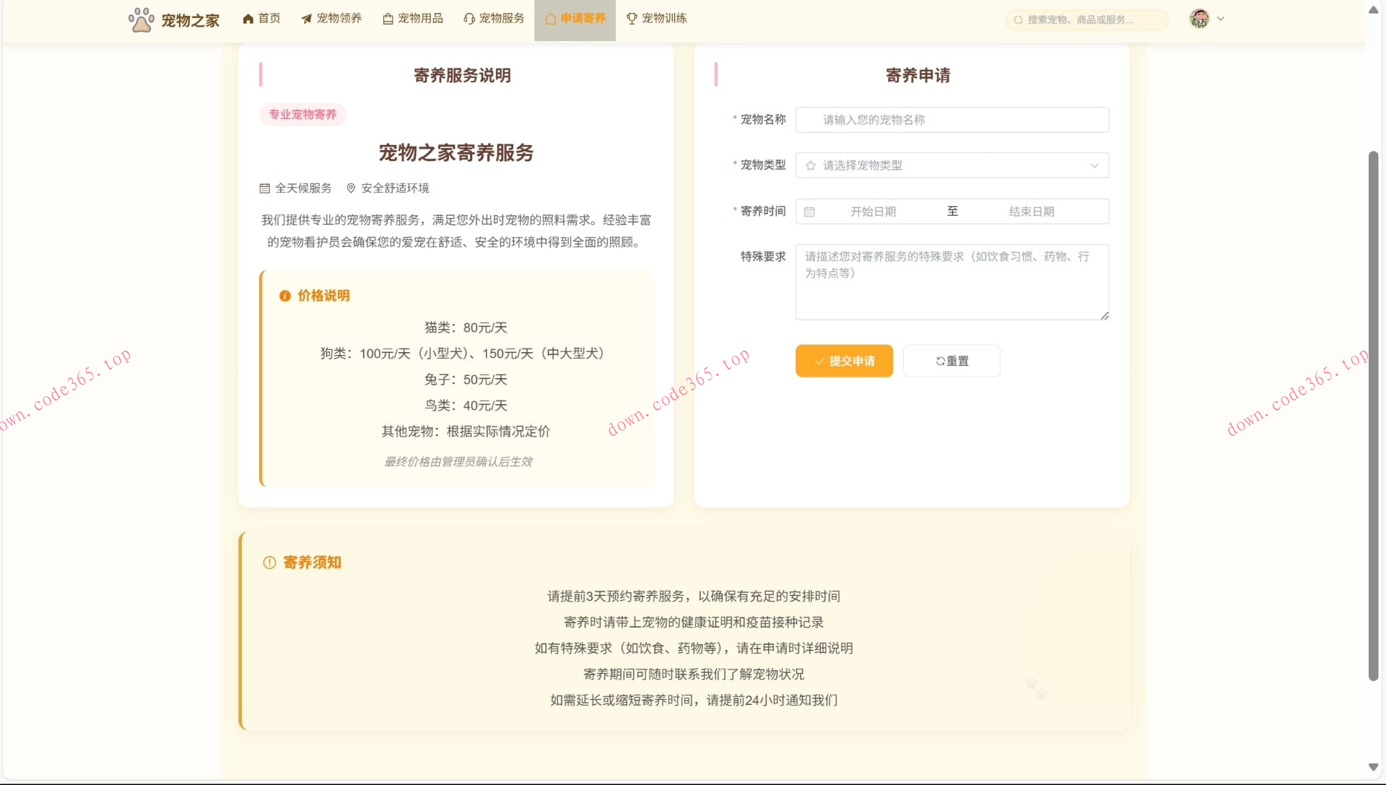Click the magnifier icon in the search bar
The height and width of the screenshot is (785, 1386).
click(x=1018, y=19)
